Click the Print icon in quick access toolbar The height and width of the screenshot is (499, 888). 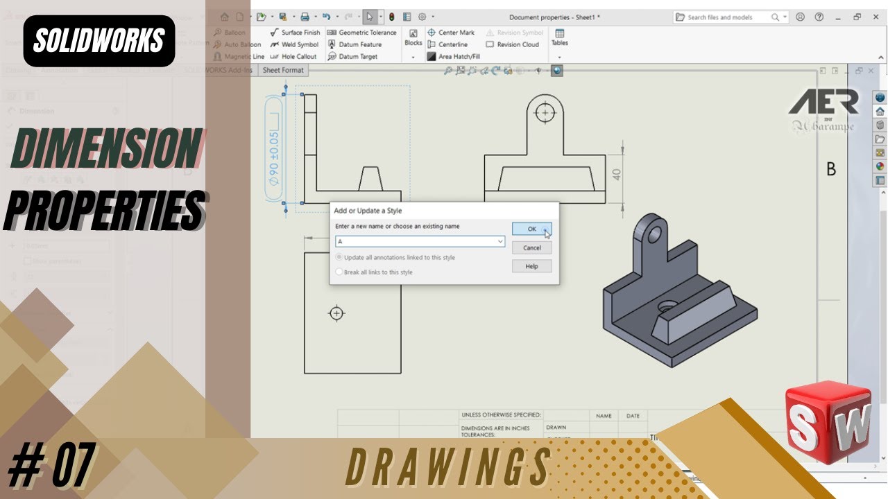(x=304, y=17)
